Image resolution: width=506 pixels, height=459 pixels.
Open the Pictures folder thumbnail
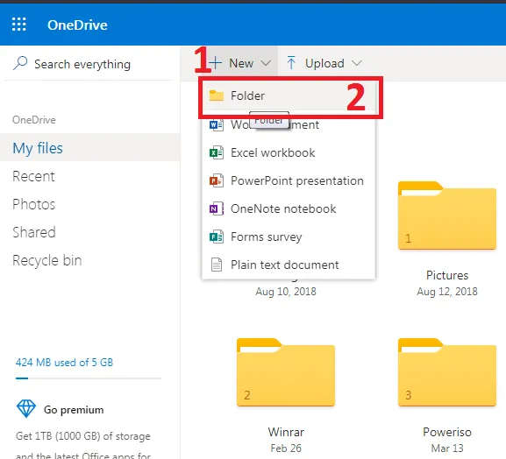coord(447,215)
